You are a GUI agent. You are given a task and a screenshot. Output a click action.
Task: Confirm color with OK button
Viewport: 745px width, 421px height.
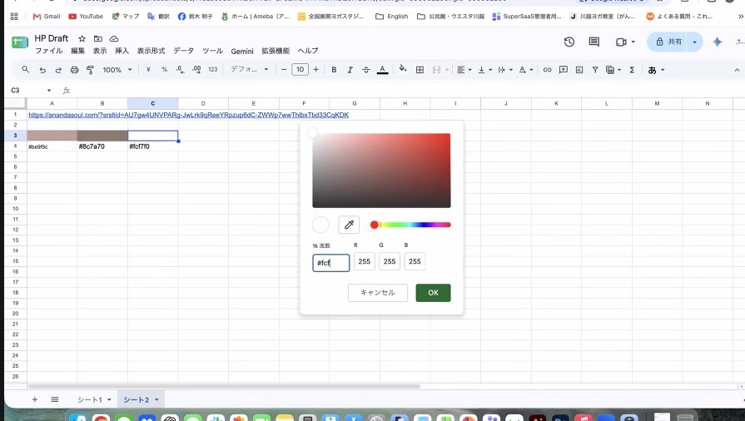(434, 293)
